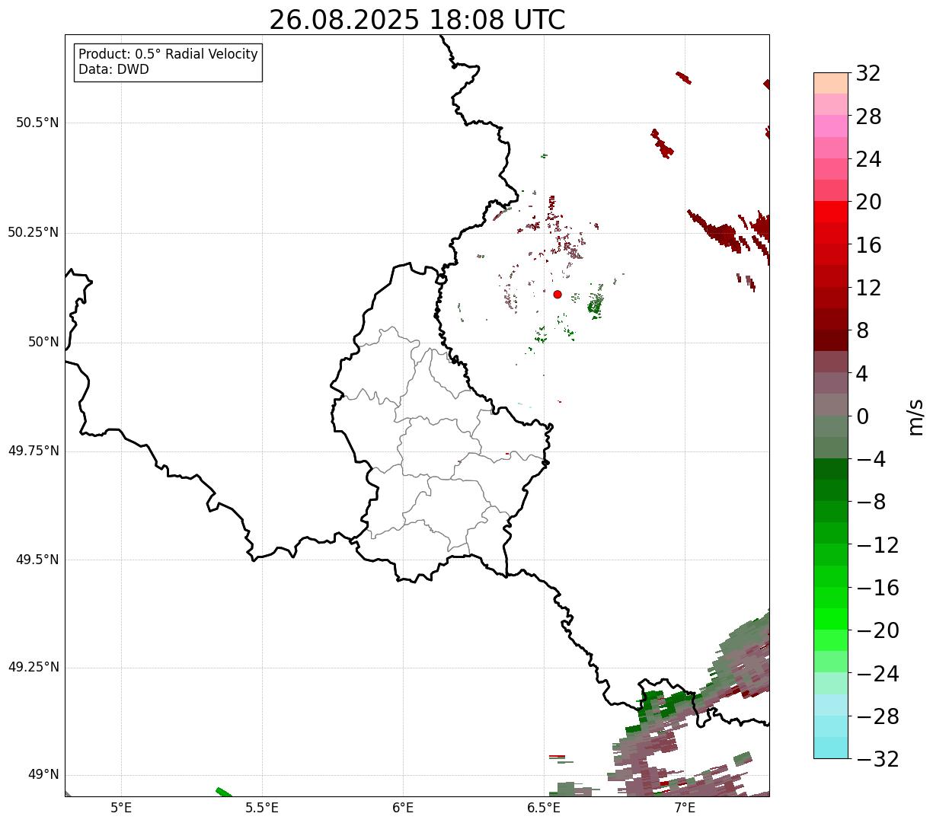Click the bright green echo at the bottom left

tap(224, 793)
